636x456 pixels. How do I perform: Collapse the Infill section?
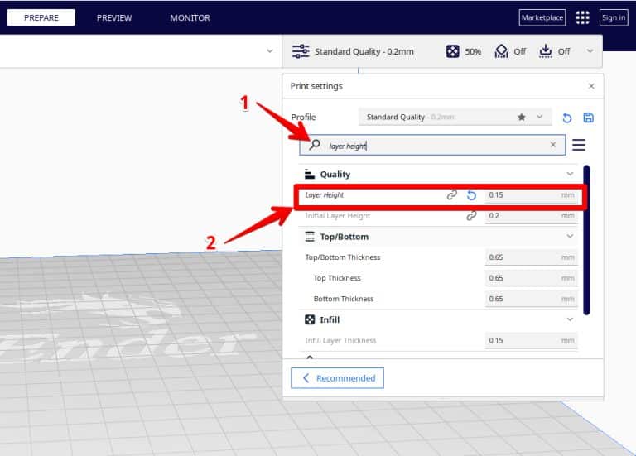[570, 319]
